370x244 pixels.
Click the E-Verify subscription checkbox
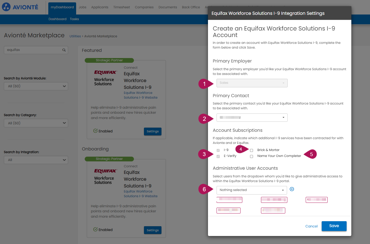click(x=218, y=156)
